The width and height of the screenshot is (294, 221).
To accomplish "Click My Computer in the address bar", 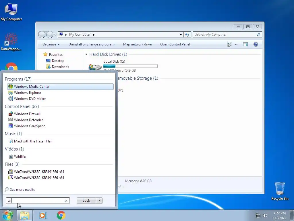I will pos(80,35).
